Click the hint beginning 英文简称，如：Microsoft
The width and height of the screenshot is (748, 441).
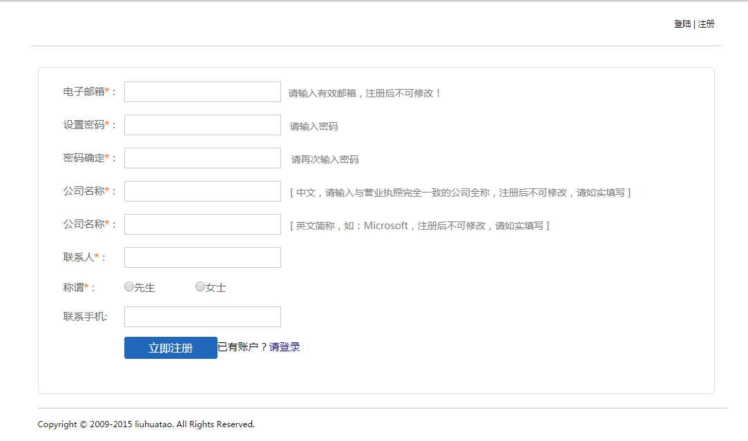(420, 226)
